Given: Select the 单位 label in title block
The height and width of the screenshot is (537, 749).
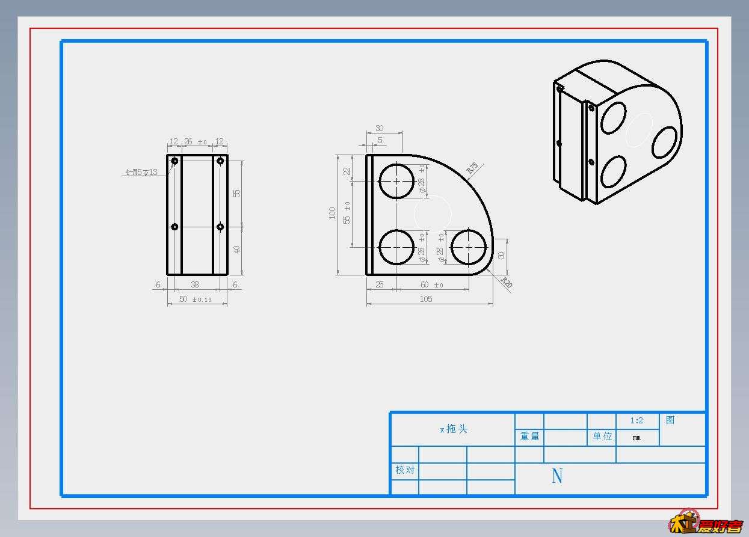Looking at the screenshot, I should pos(602,437).
